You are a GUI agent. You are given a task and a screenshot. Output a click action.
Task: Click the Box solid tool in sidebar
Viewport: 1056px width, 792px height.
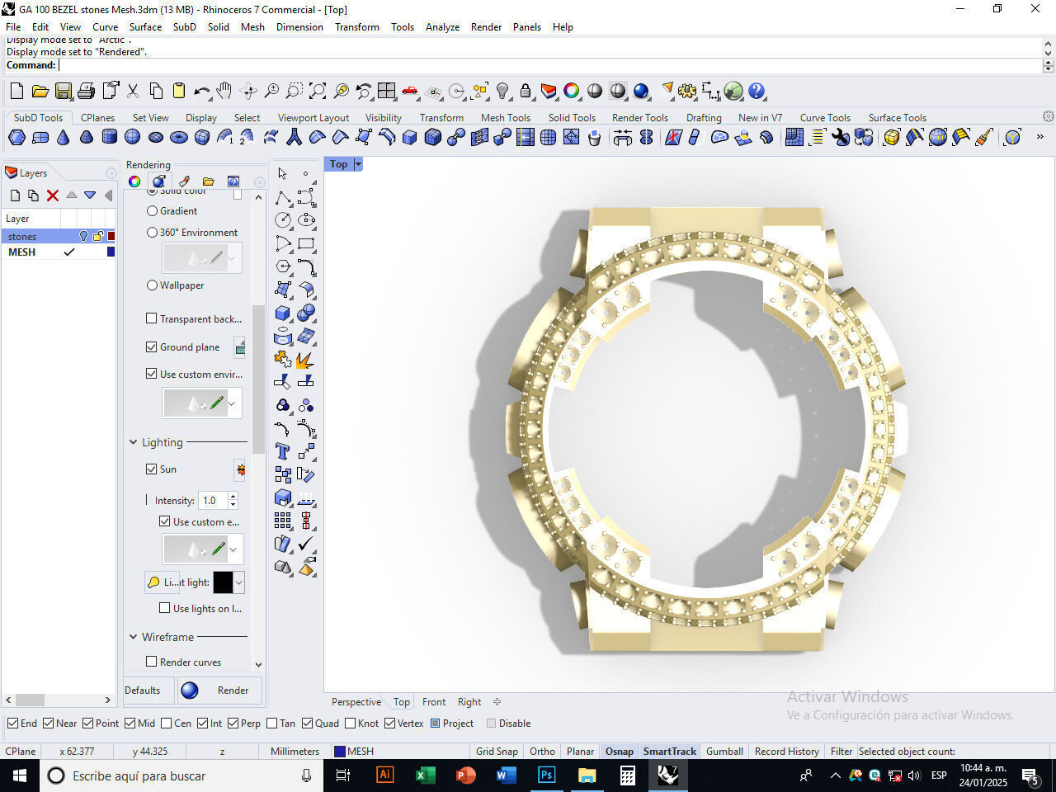tap(283, 313)
